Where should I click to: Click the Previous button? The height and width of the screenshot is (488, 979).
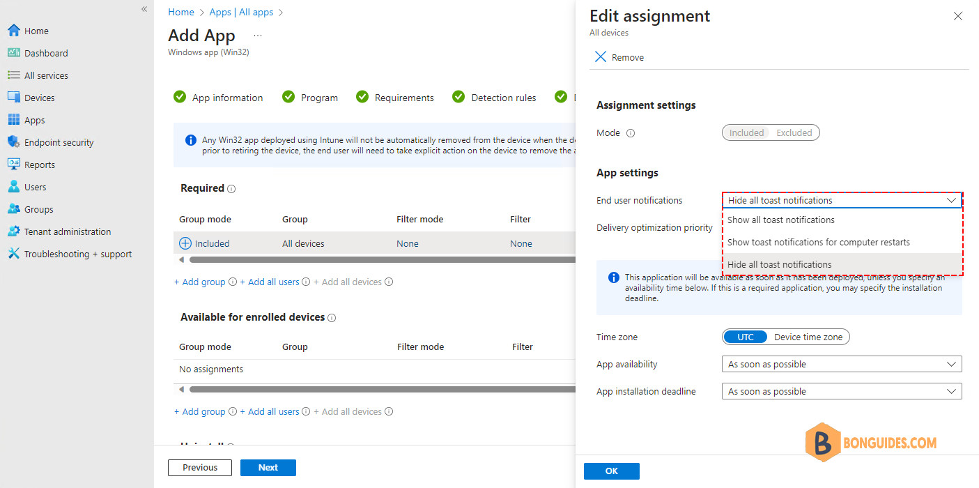point(200,468)
